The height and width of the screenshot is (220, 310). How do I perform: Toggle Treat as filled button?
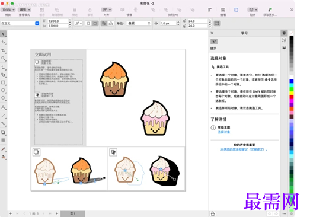coord(218,23)
